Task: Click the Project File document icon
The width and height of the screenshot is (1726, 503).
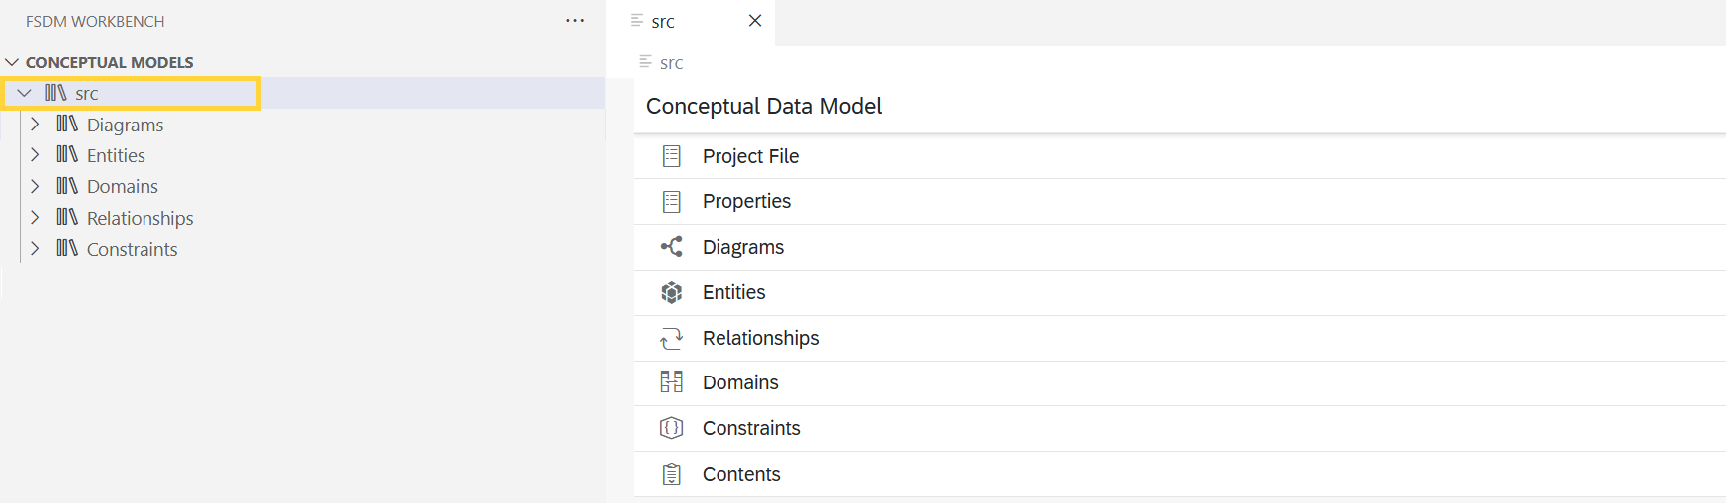Action: pos(672,156)
